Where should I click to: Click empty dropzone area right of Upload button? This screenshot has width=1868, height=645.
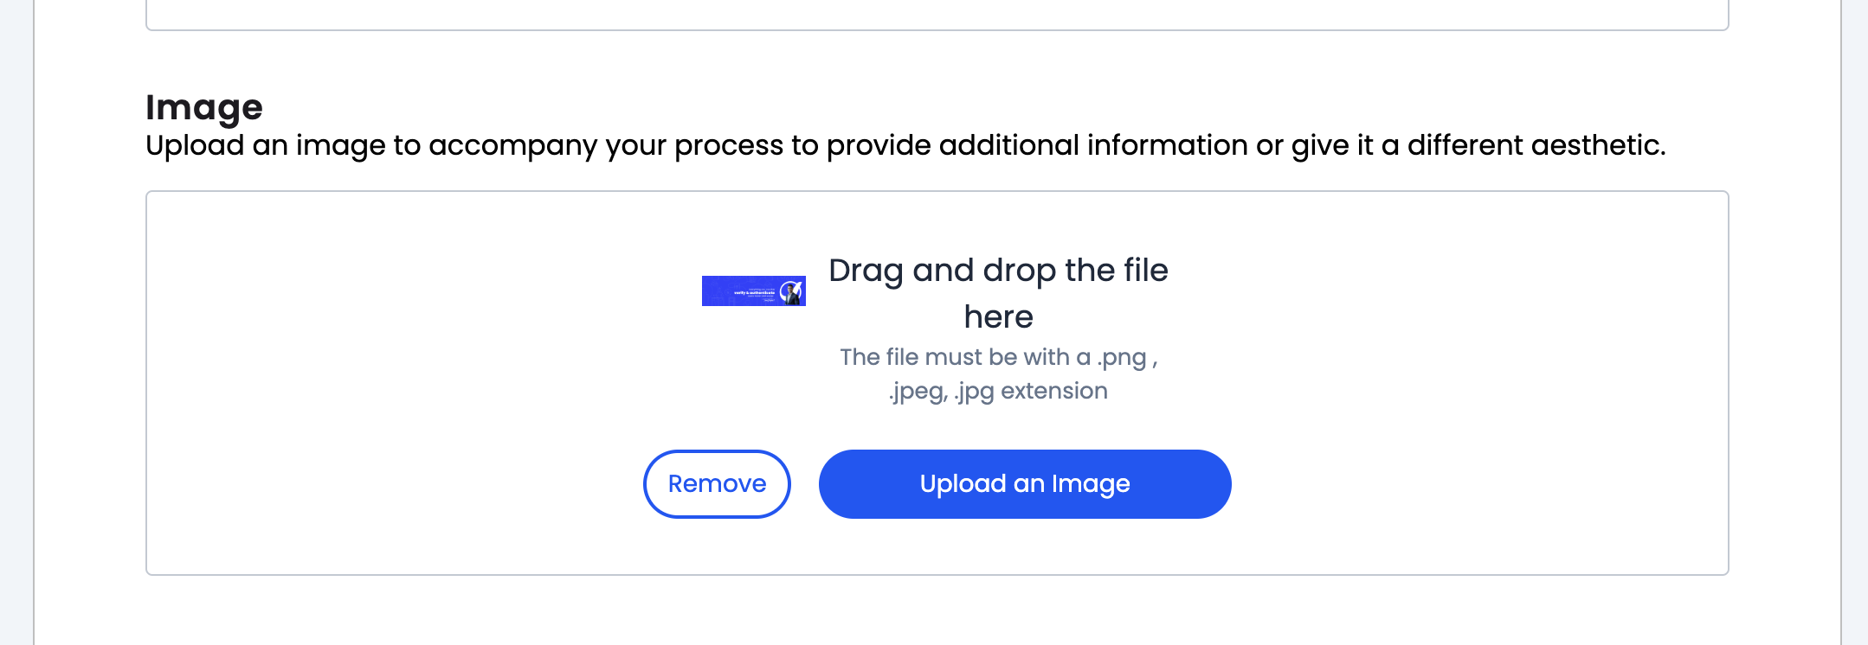click(x=1472, y=484)
